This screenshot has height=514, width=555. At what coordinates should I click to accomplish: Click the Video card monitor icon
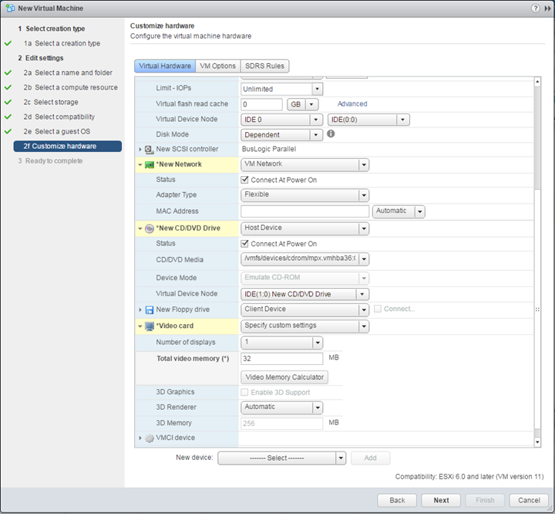point(149,326)
